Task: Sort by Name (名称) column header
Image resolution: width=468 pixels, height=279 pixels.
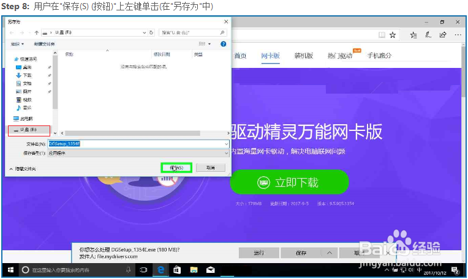Action: pyautogui.click(x=69, y=54)
